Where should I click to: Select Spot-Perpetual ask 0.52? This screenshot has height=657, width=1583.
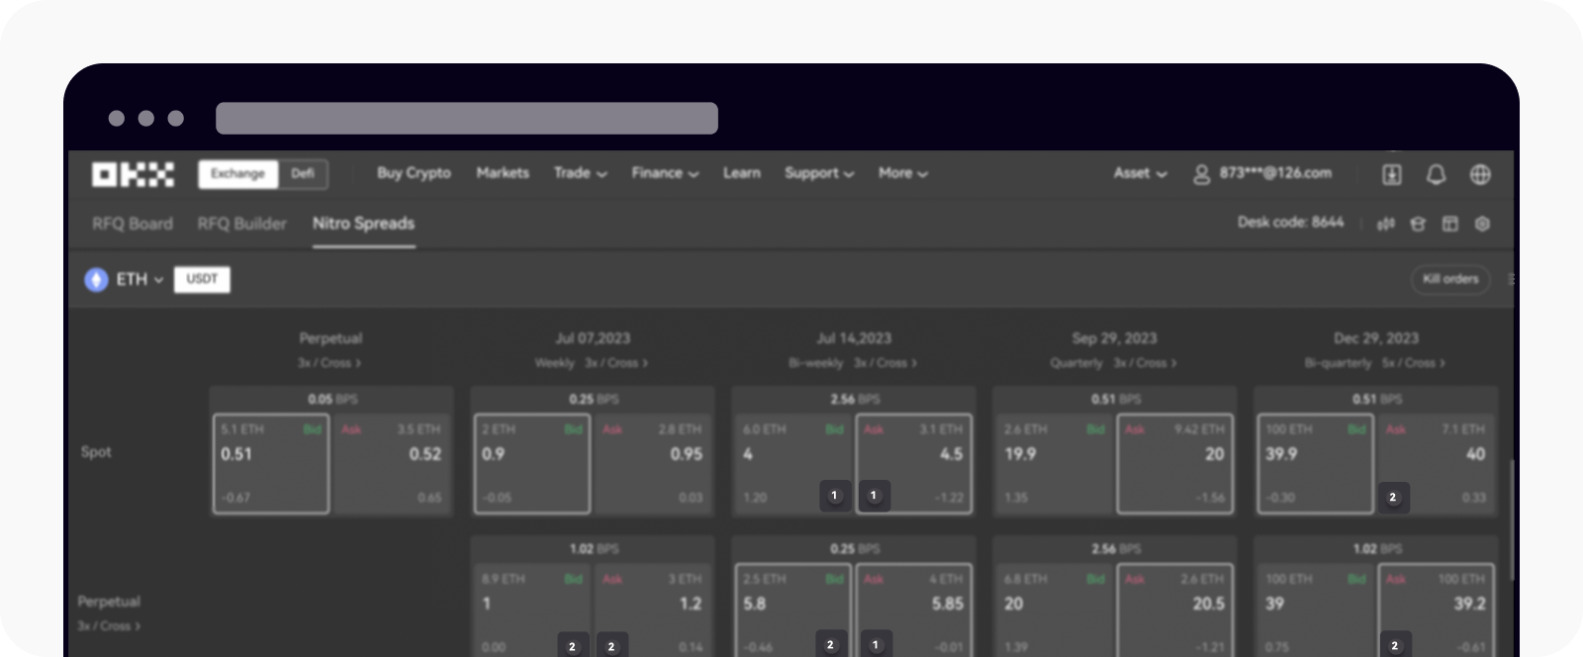pyautogui.click(x=392, y=463)
